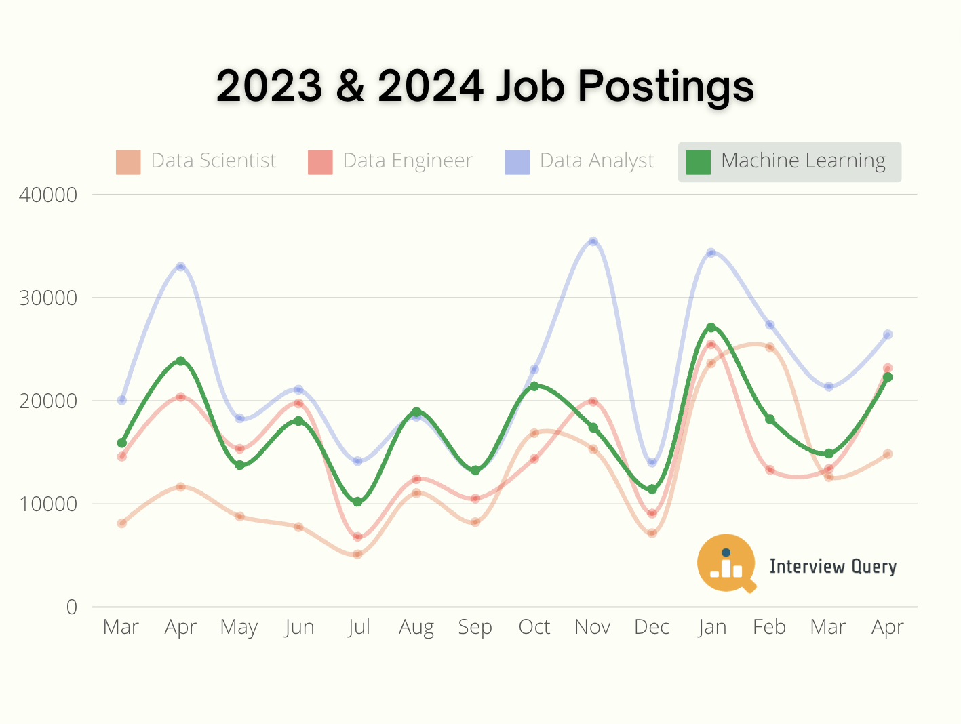Screen dimensions: 961x724
Task: Click the chart title "2023 & 2024 Job Postings"
Action: pyautogui.click(x=484, y=86)
